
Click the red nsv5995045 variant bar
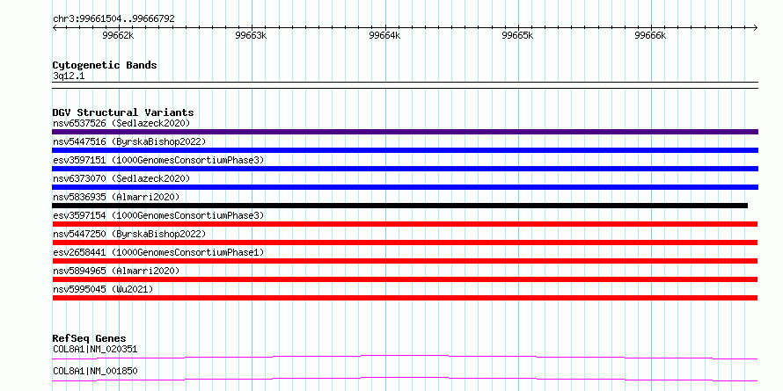click(405, 298)
